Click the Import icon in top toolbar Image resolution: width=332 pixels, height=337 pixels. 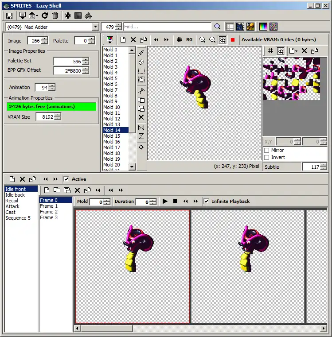tap(22, 15)
